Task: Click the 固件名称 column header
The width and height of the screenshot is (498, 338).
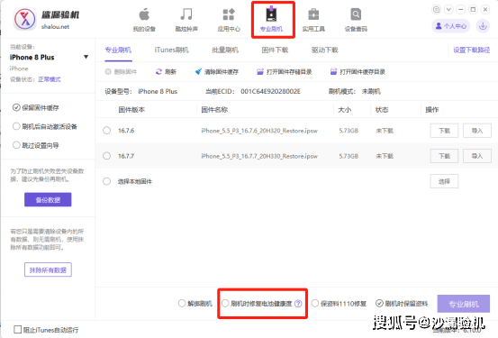Action: tap(214, 110)
